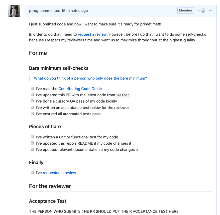The image size is (220, 215).
Task: Select the master inline code snippet
Action: (123, 95)
